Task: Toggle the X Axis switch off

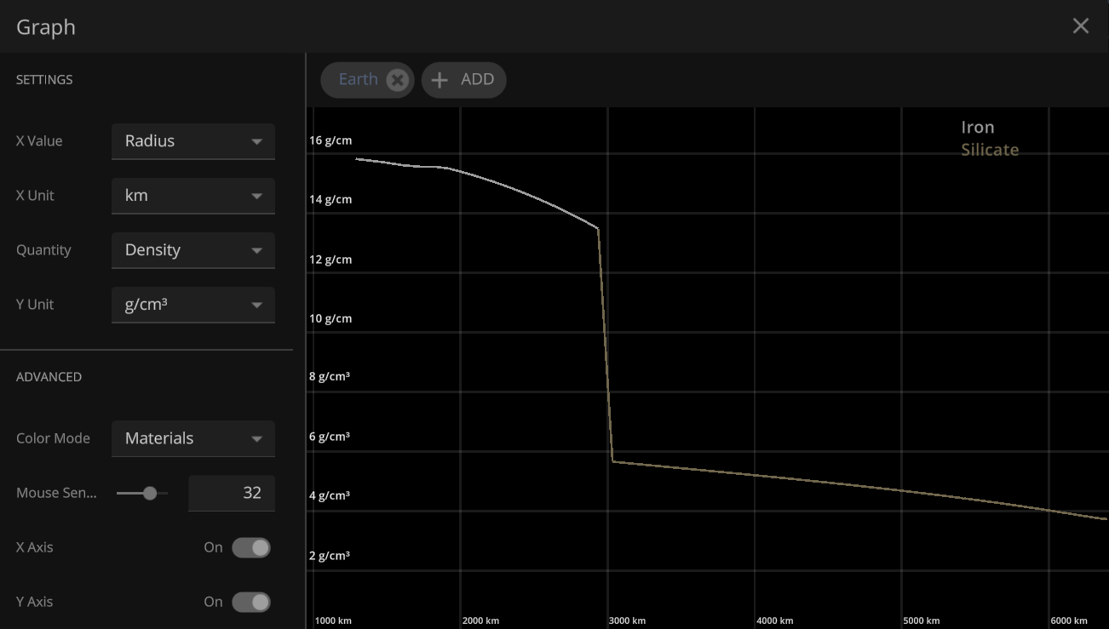Action: (x=251, y=547)
